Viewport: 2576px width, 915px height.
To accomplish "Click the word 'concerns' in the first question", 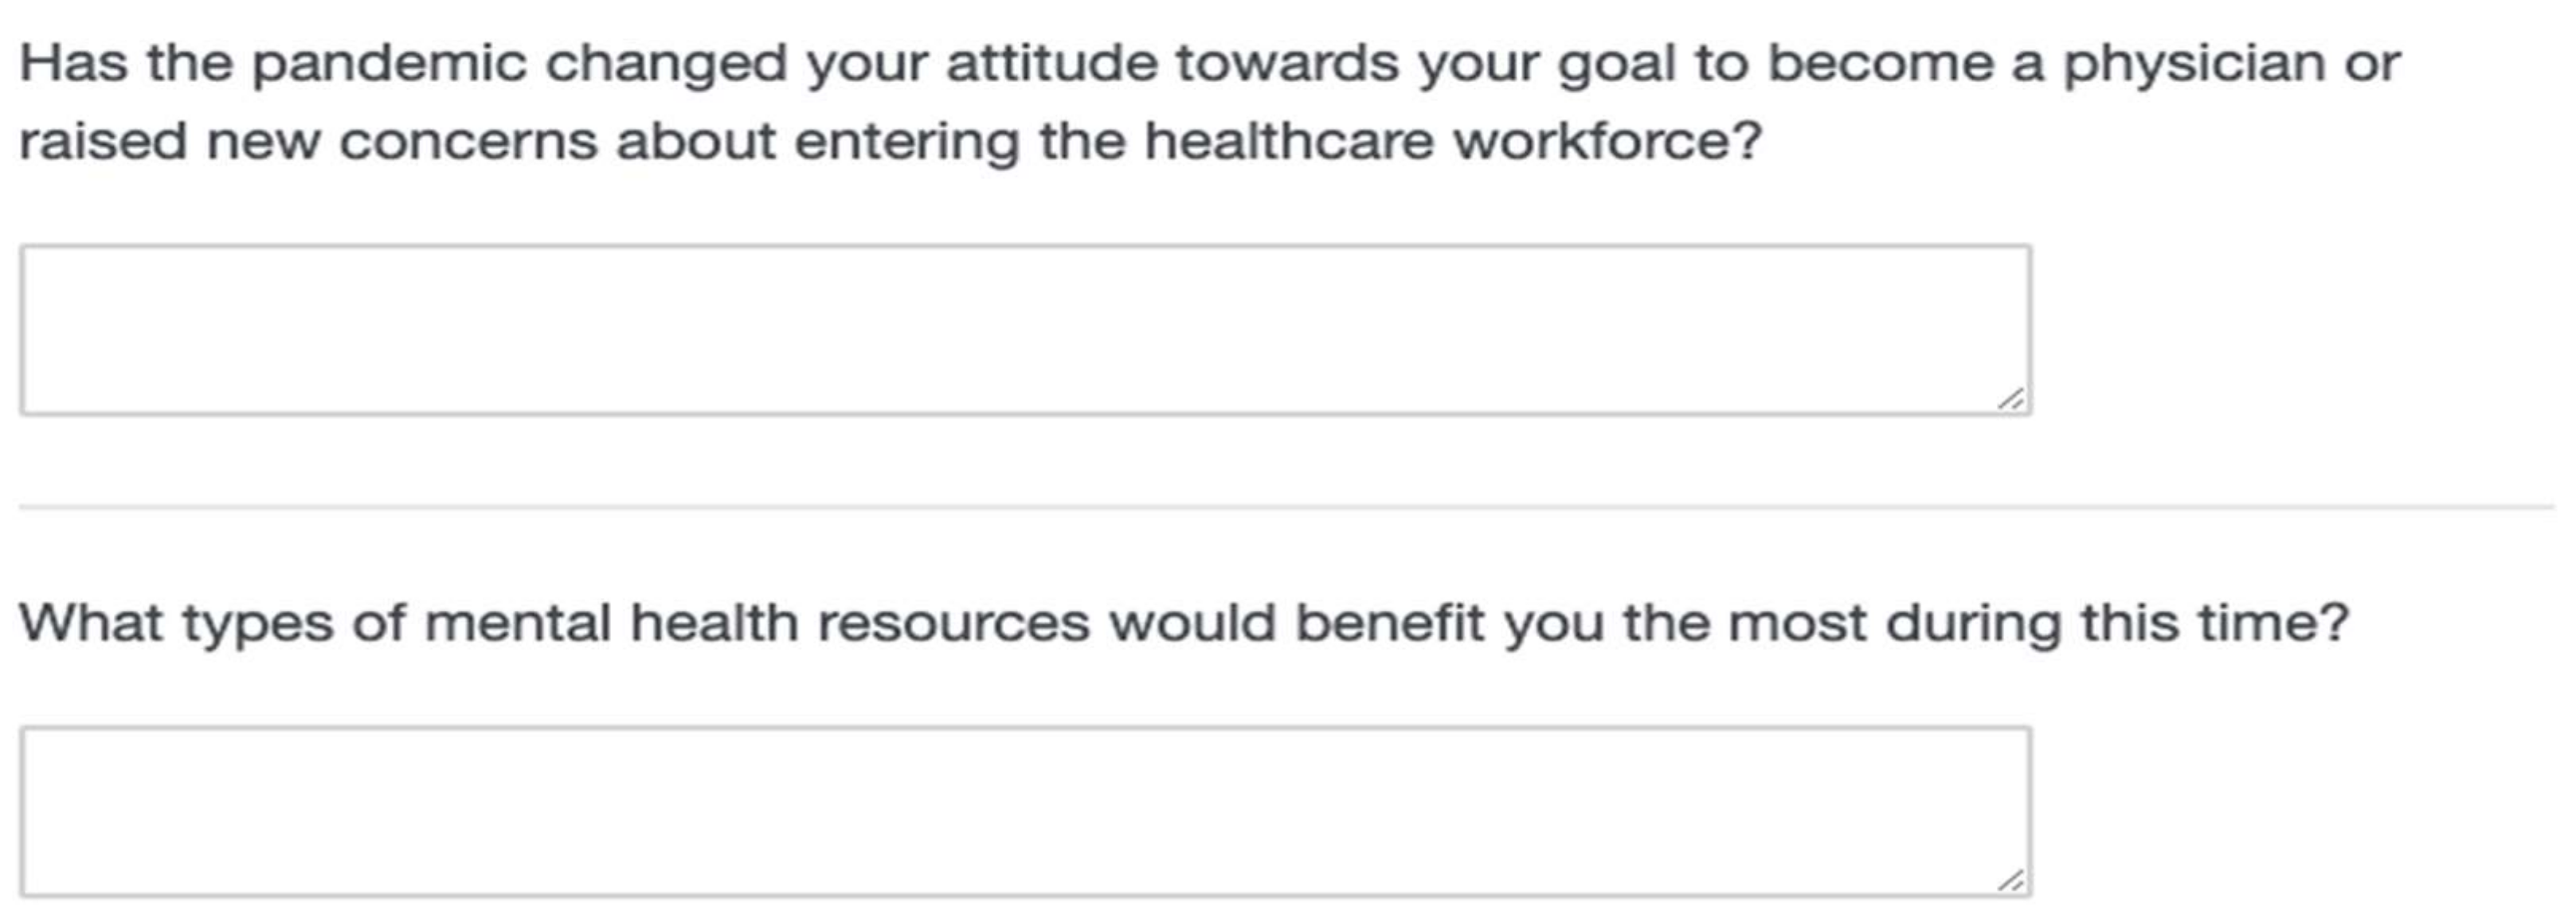I will pyautogui.click(x=468, y=141).
